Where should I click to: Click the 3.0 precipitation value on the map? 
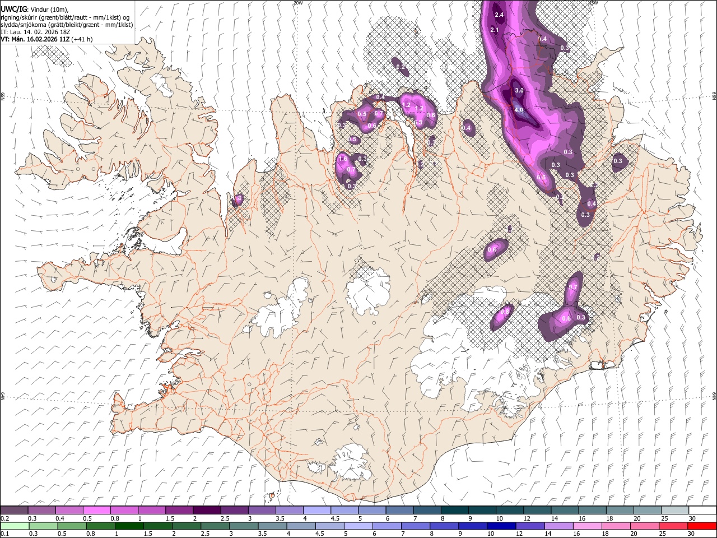[519, 90]
